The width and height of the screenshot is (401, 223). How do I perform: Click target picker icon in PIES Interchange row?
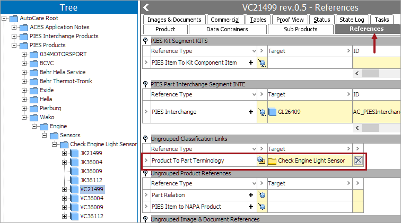coord(261,112)
